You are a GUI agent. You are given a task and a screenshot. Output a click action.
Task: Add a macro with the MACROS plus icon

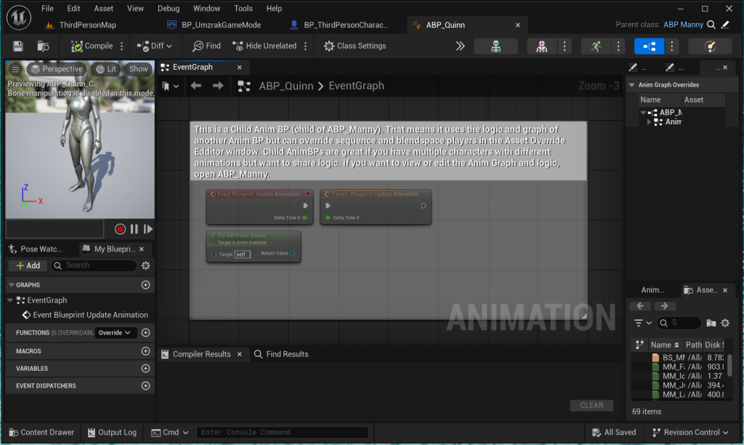(x=145, y=351)
